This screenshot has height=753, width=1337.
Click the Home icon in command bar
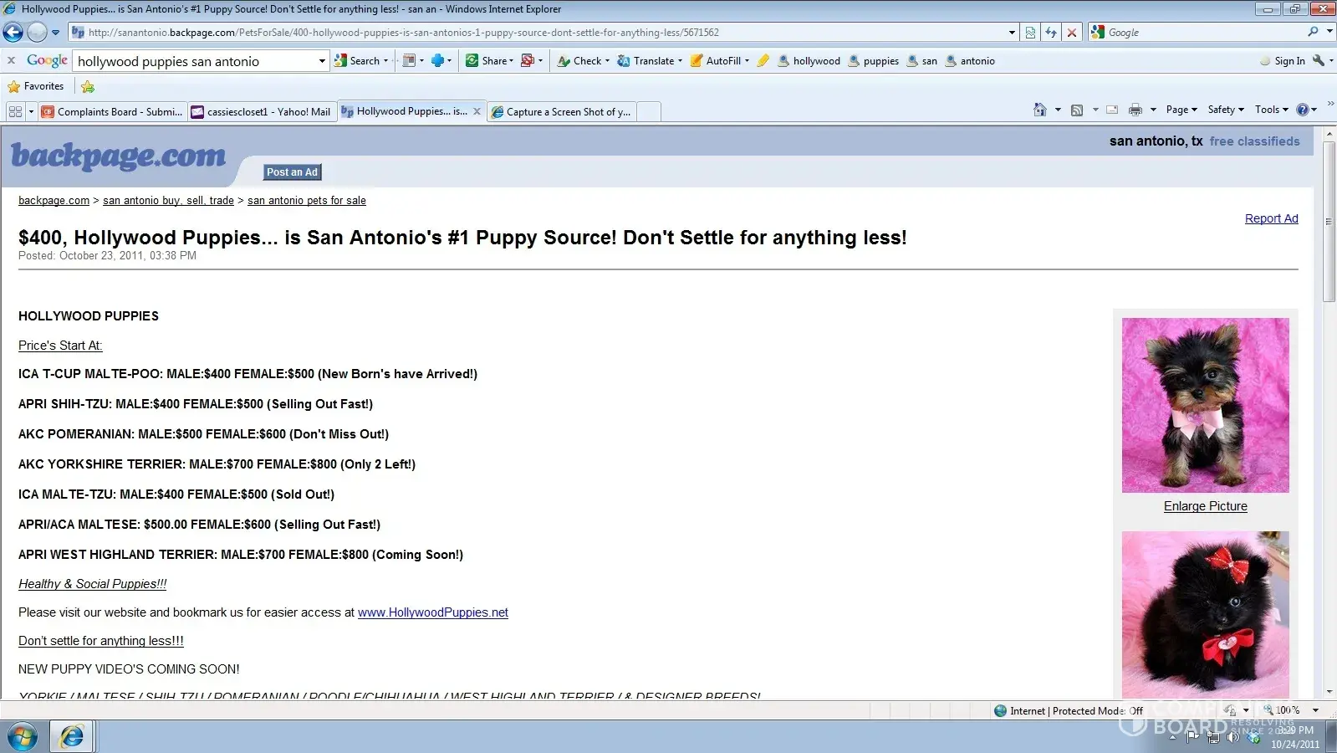pyautogui.click(x=1039, y=110)
